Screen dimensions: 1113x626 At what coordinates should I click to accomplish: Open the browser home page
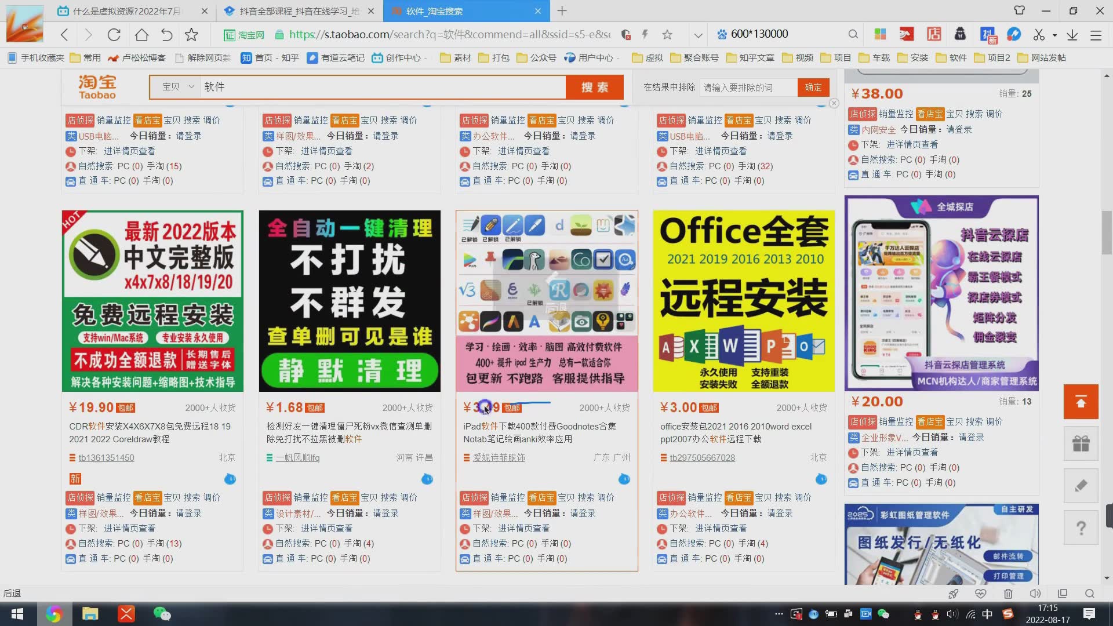141,35
